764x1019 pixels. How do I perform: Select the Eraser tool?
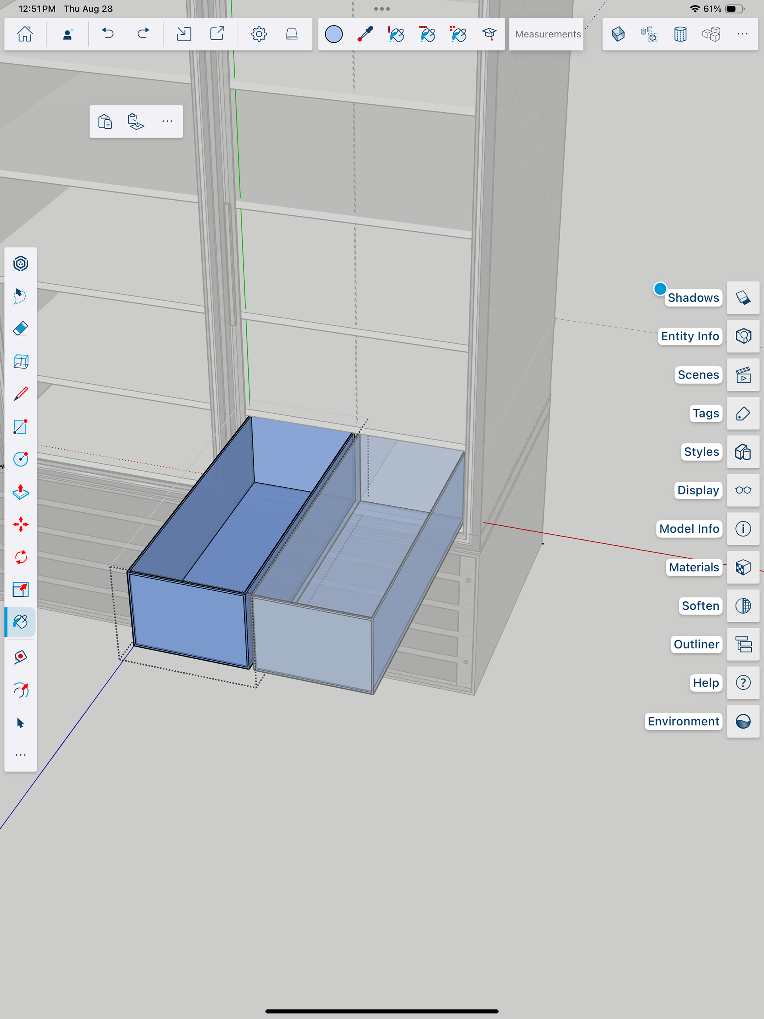(21, 329)
